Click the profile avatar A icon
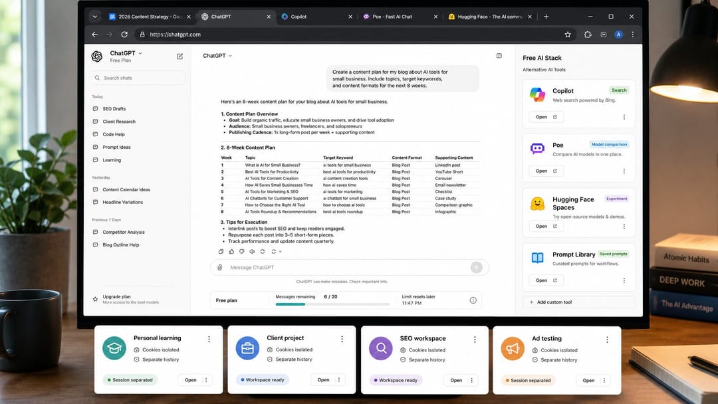Image resolution: width=718 pixels, height=404 pixels. 618,35
